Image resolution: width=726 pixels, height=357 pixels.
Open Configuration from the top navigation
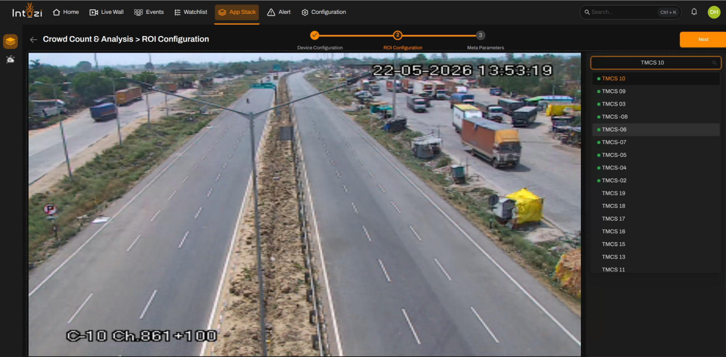pyautogui.click(x=324, y=12)
